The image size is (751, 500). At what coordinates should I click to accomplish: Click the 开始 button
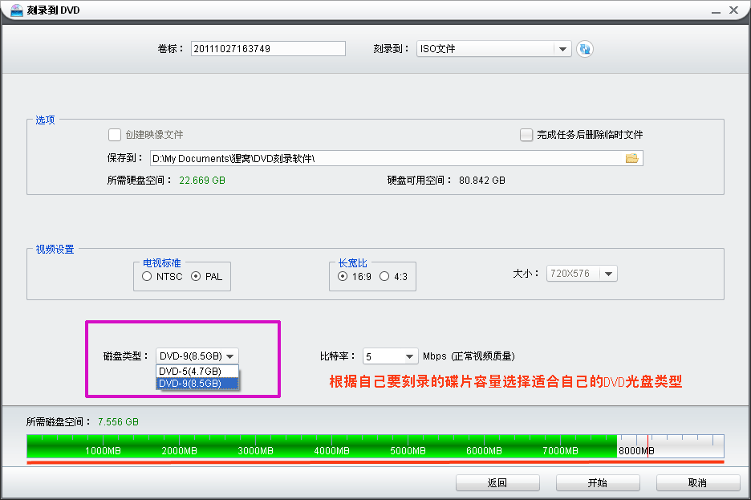tap(598, 483)
